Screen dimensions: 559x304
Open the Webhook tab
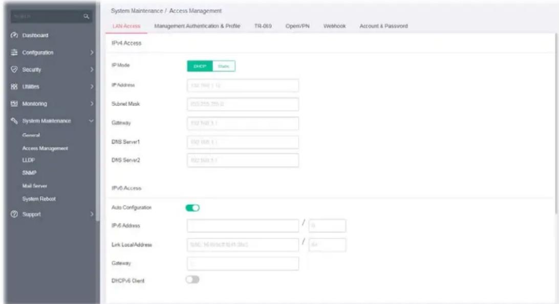[x=334, y=26]
